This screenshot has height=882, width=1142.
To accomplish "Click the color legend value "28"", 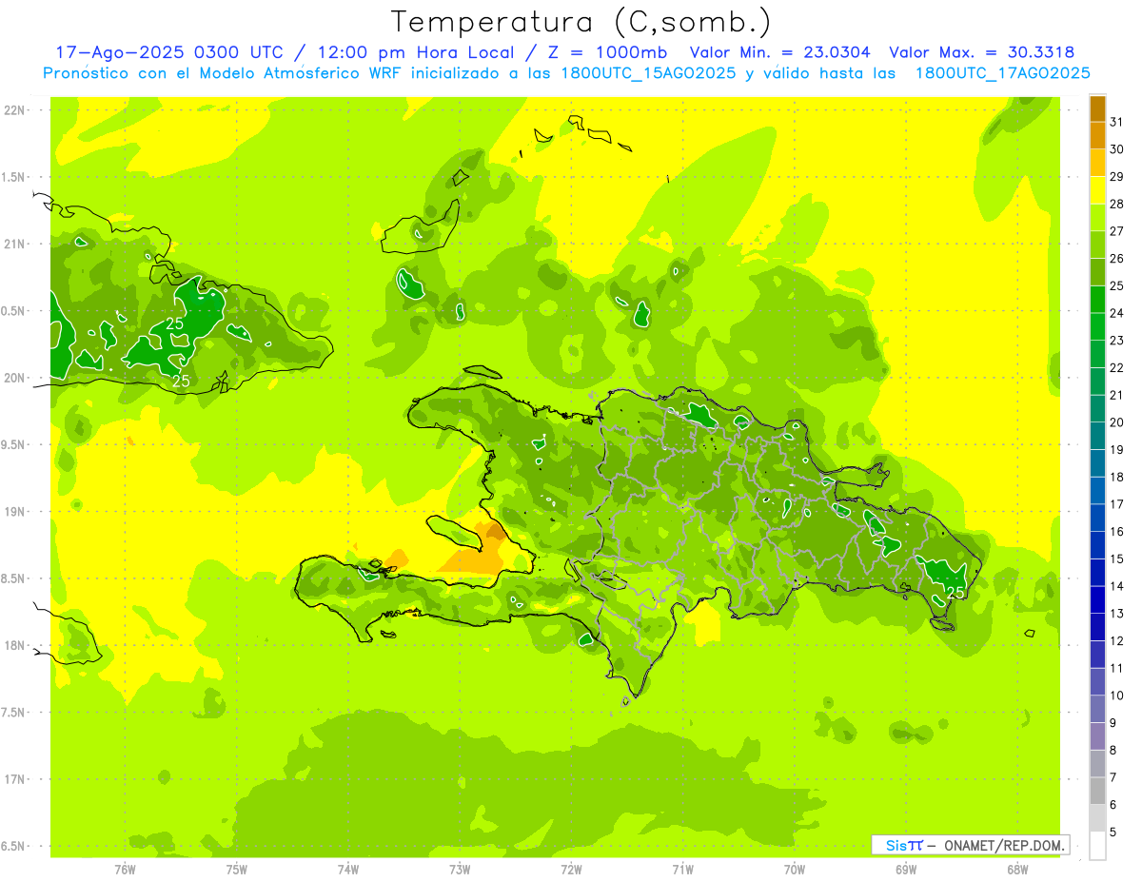I will tap(1117, 204).
